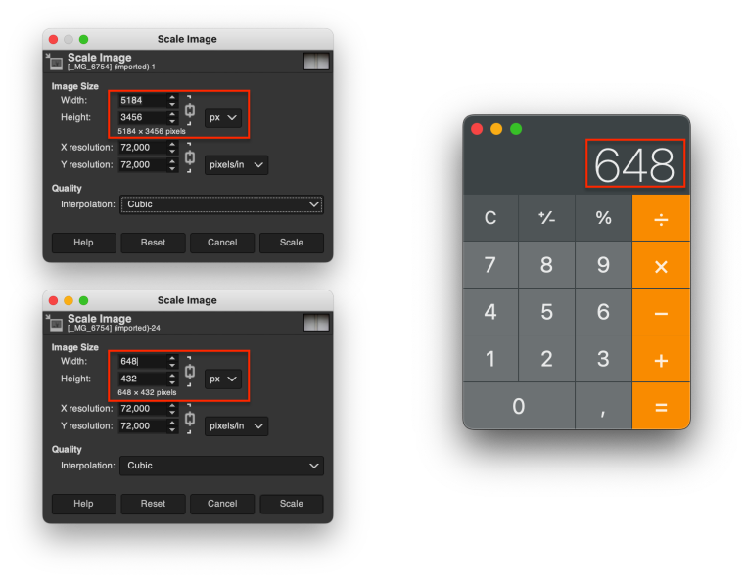Click Help in top Scale Image dialog
The image size is (745, 580).
[x=83, y=243]
